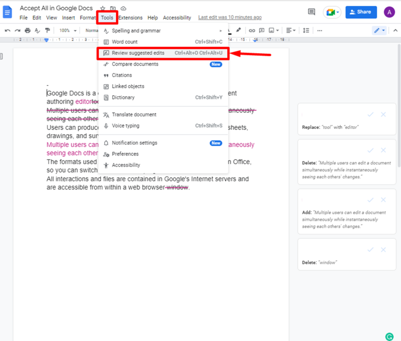Open the document outline icon

(1, 57)
